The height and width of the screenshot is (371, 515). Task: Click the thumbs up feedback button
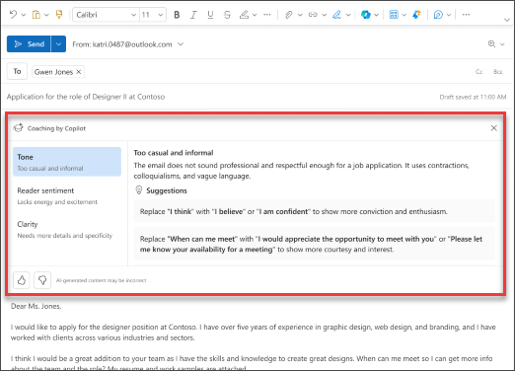(x=22, y=280)
